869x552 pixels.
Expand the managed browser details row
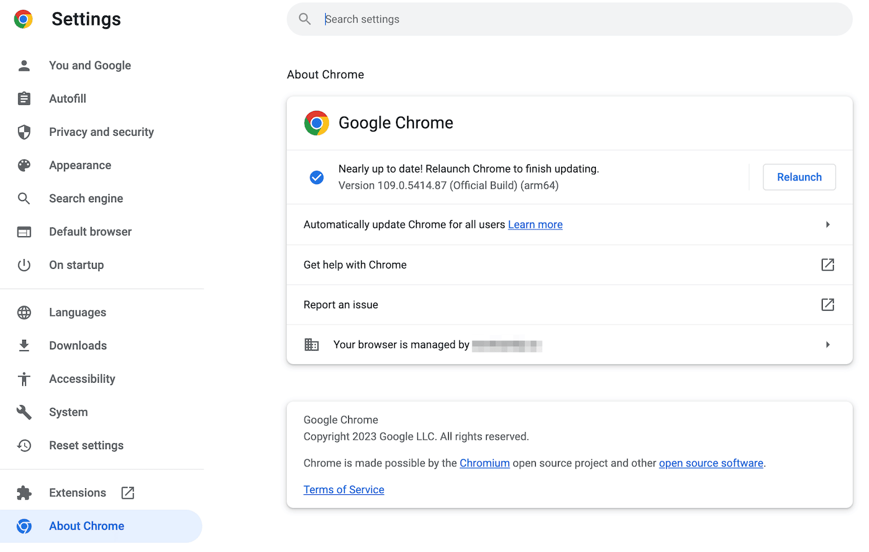pyautogui.click(x=827, y=344)
